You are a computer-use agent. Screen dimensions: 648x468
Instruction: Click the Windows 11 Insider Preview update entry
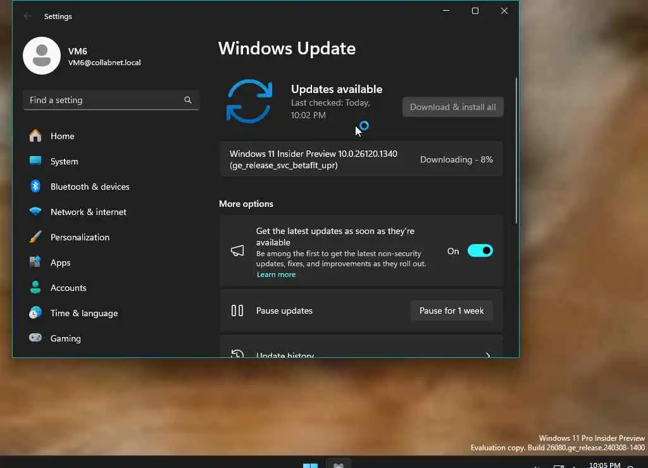pyautogui.click(x=361, y=159)
